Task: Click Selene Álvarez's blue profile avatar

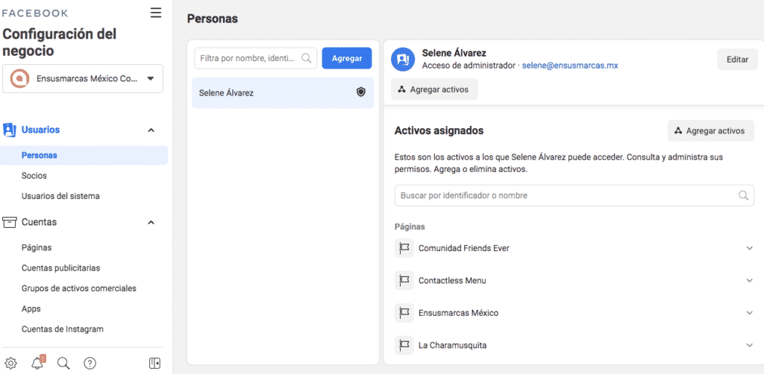Action: 402,60
